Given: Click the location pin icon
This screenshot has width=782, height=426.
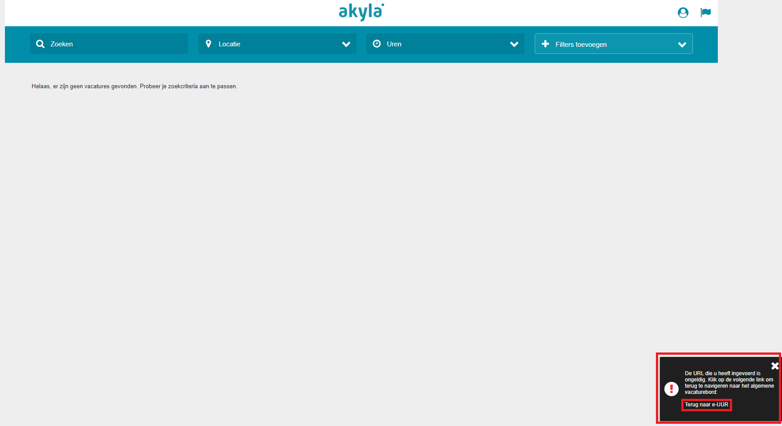Looking at the screenshot, I should point(208,44).
